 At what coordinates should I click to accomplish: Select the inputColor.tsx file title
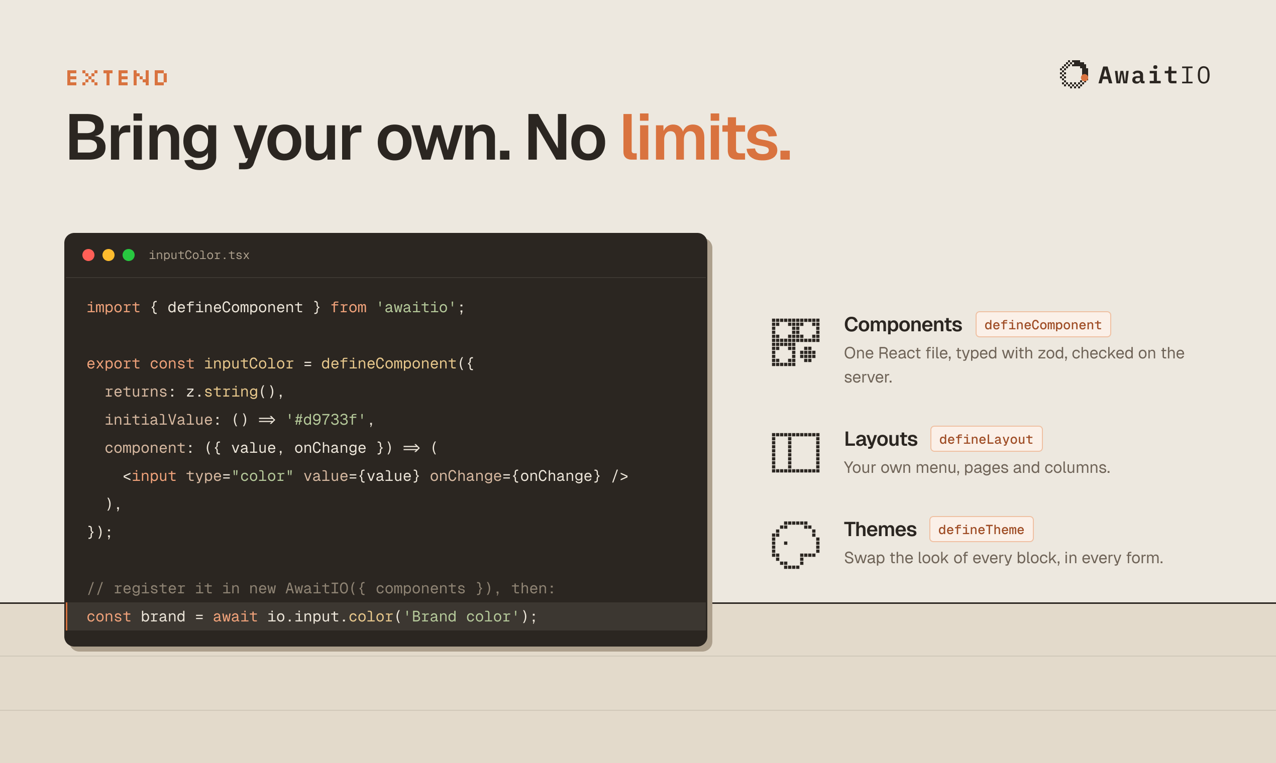(199, 255)
